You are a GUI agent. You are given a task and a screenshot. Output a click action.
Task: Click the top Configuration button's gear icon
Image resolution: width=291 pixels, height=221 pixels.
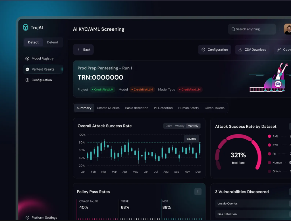[203, 49]
